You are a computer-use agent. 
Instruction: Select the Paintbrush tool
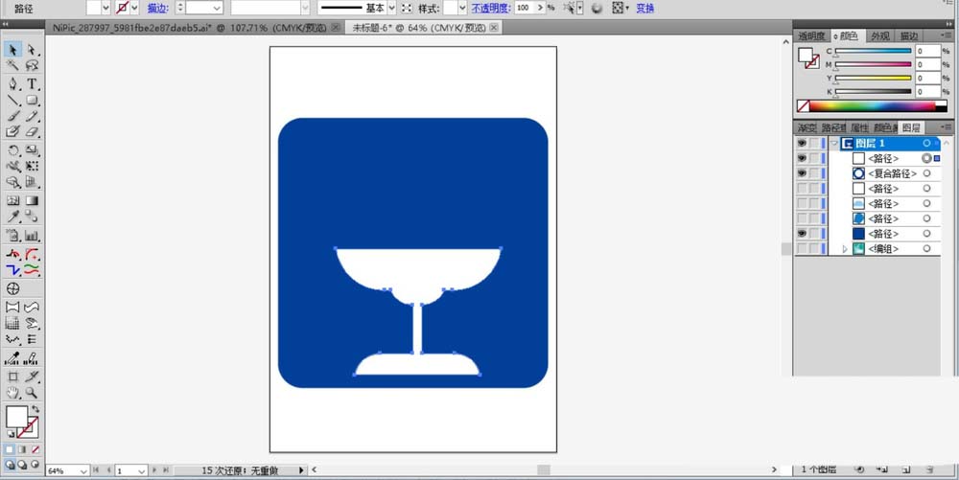[x=12, y=116]
